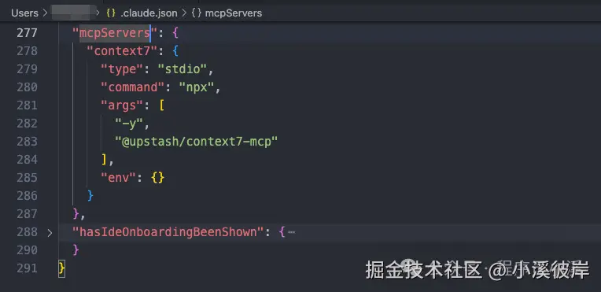The image size is (601, 292).
Task: Click the Users breadcrumb segment
Action: click(x=24, y=13)
